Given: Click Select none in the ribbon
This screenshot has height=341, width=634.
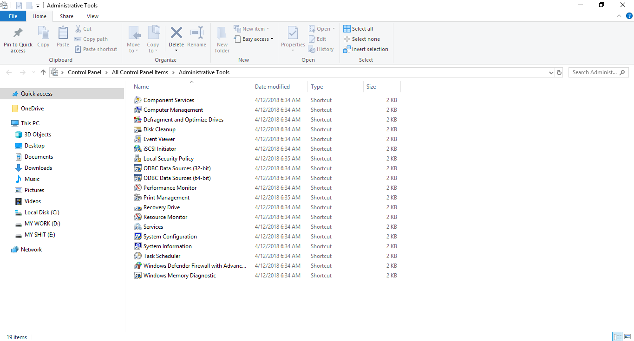Looking at the screenshot, I should (x=361, y=39).
